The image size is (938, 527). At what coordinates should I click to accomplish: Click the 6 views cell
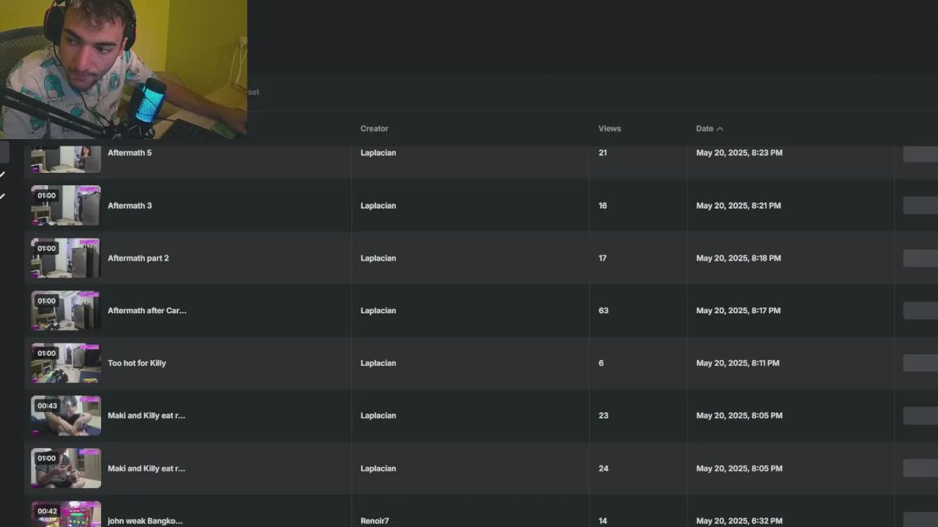601,363
